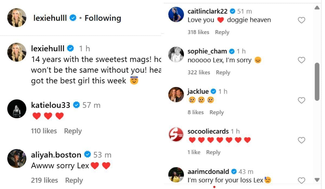Click the verified badge beside caitlinclark22

pos(232,11)
